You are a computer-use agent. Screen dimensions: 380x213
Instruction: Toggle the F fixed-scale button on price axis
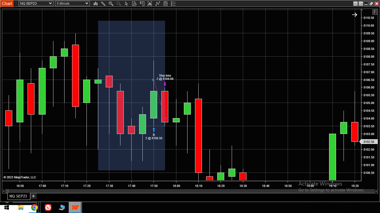pyautogui.click(x=375, y=12)
